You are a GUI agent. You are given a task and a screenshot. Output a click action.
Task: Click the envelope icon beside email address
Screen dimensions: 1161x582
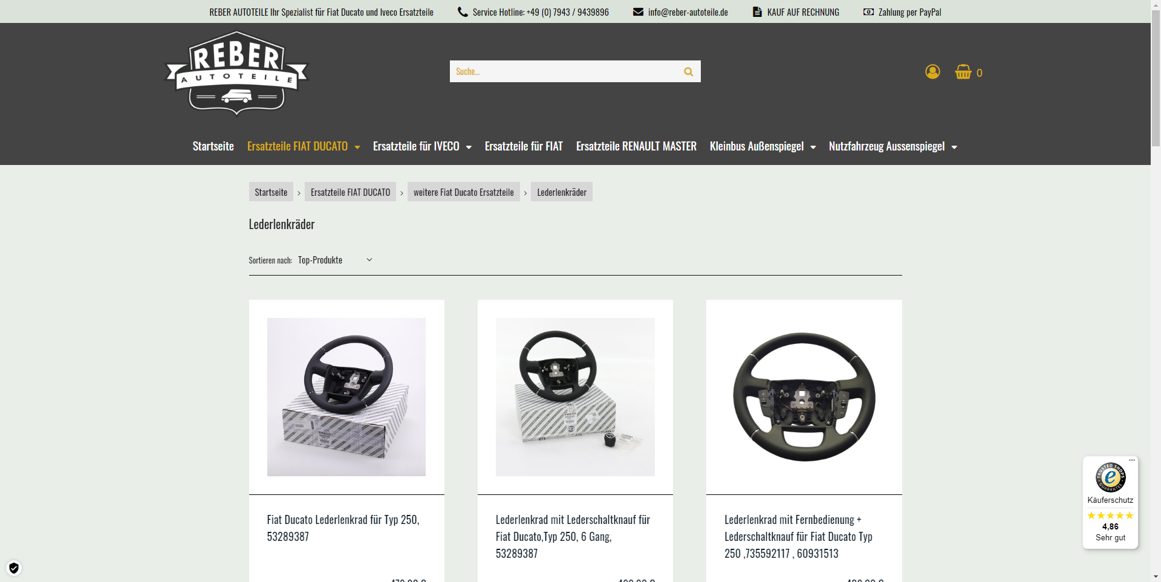[x=638, y=12]
